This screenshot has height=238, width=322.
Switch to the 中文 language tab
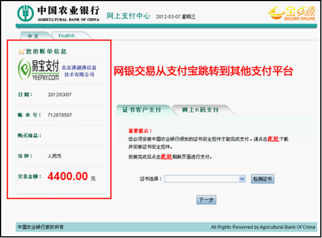coord(33,36)
